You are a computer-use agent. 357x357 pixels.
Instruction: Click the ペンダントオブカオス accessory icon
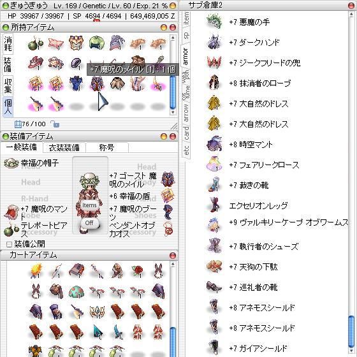point(168,229)
